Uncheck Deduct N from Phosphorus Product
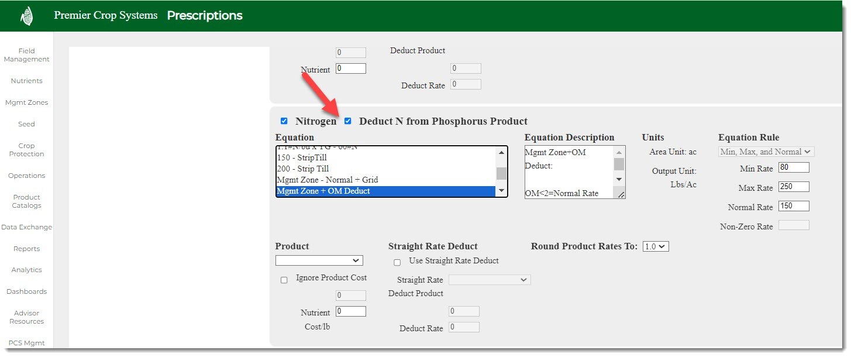851x357 pixels. pos(348,121)
